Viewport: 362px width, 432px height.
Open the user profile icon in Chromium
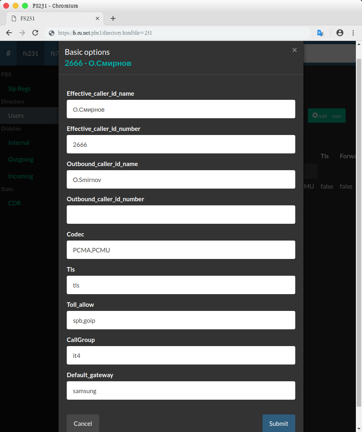click(x=339, y=33)
